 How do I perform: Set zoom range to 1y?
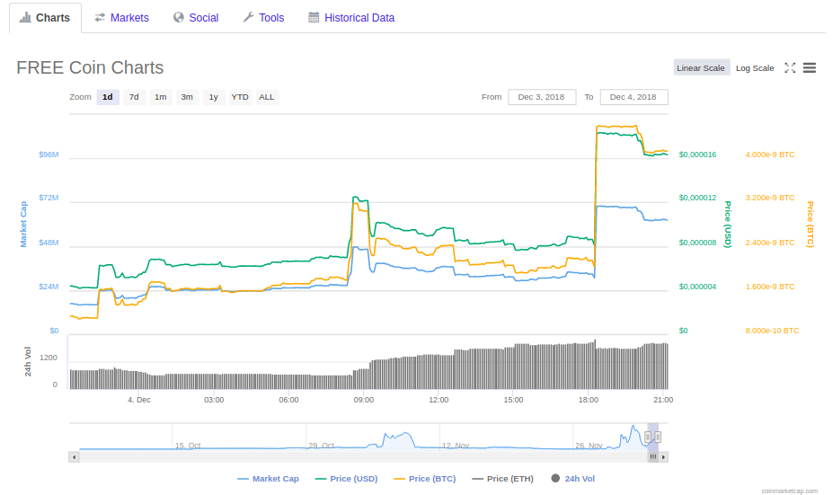214,97
